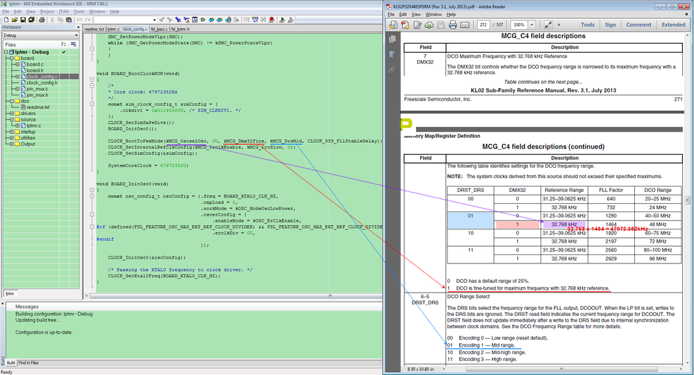Expand the utilities folder in workspace tree

tap(12, 138)
